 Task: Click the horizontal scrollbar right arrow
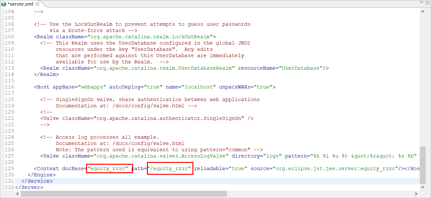coord(417,194)
